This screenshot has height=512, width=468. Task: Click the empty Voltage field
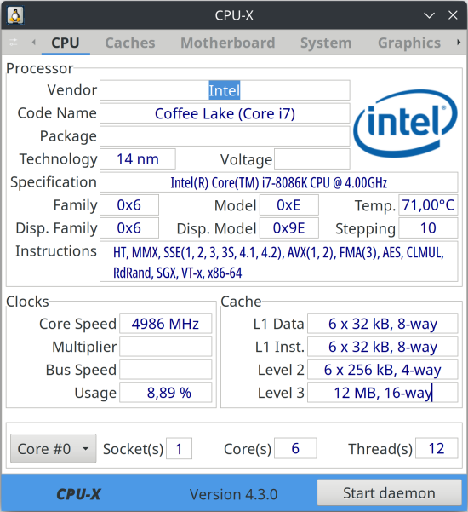[311, 159]
